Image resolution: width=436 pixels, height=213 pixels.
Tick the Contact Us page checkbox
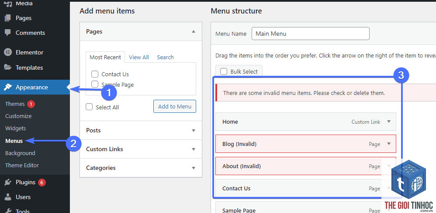click(95, 74)
